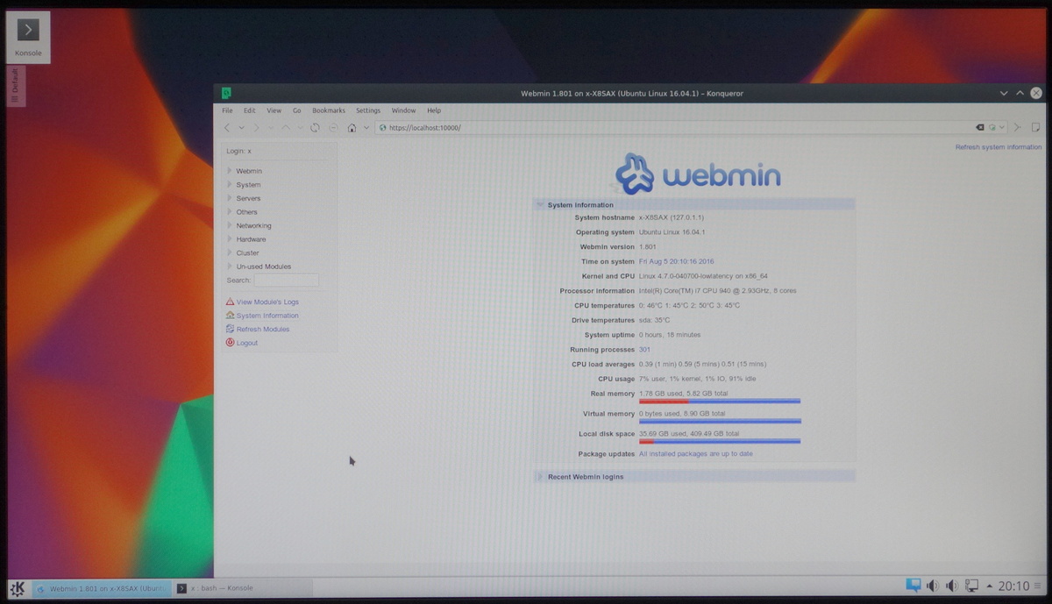This screenshot has height=604, width=1052.
Task: Click the notifications tray icon
Action: [913, 585]
